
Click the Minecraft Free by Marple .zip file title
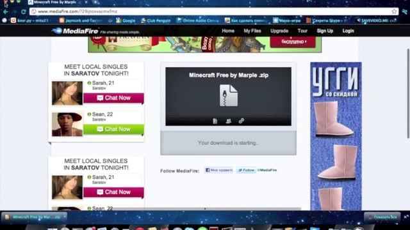click(229, 75)
